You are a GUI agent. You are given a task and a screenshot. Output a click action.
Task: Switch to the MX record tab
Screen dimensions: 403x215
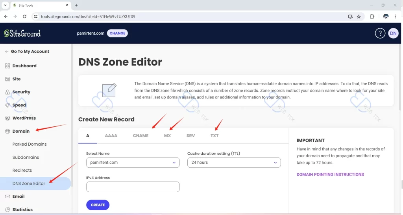167,135
